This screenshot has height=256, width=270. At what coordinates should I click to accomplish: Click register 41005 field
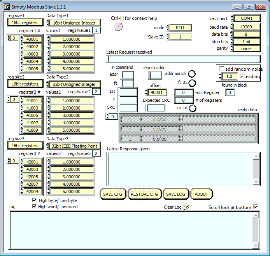[x=32, y=115]
